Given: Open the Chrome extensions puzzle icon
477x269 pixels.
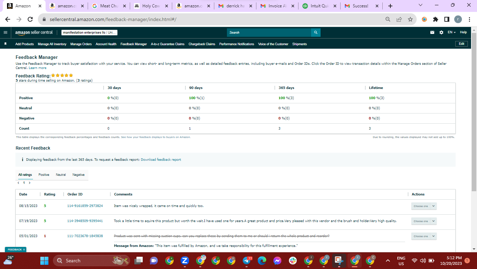Looking at the screenshot, I should click(436, 19).
